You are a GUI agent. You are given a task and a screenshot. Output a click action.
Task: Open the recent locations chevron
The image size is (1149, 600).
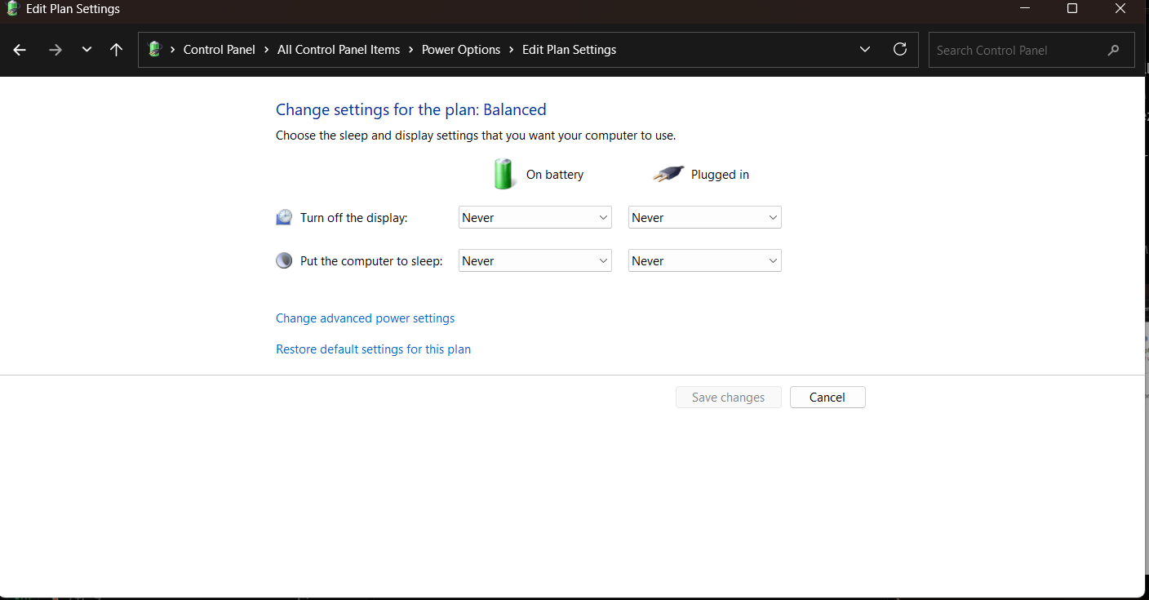pyautogui.click(x=87, y=50)
